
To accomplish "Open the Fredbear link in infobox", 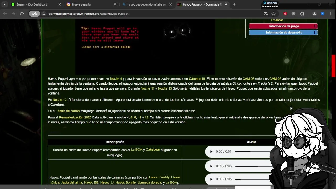I will coord(277,20).
